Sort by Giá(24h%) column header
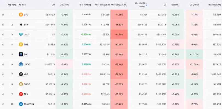Image resolution: width=222 pixels, height=109 pixels. pyautogui.click(x=64, y=5)
